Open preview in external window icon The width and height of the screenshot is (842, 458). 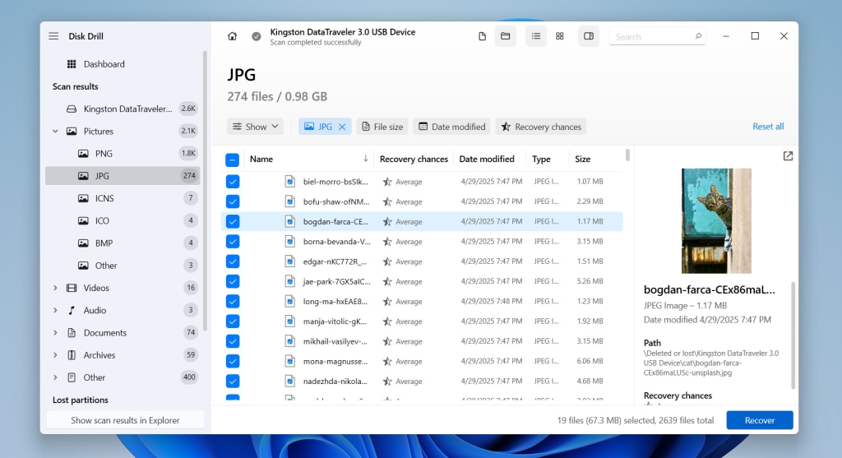[x=788, y=156]
